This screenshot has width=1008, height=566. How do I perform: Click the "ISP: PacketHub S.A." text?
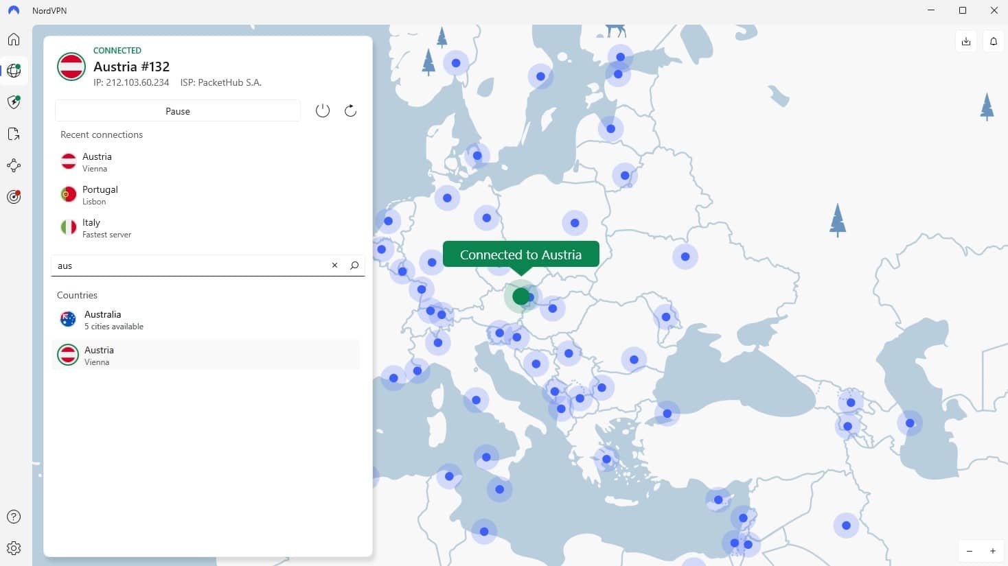click(221, 82)
